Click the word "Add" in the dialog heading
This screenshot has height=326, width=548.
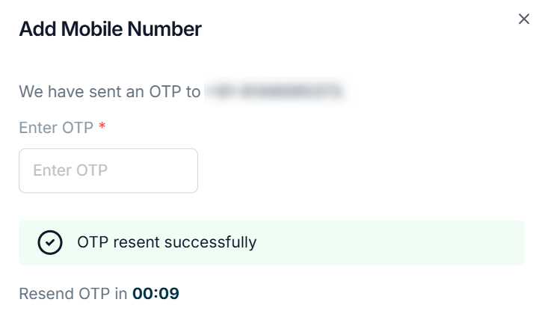click(34, 29)
